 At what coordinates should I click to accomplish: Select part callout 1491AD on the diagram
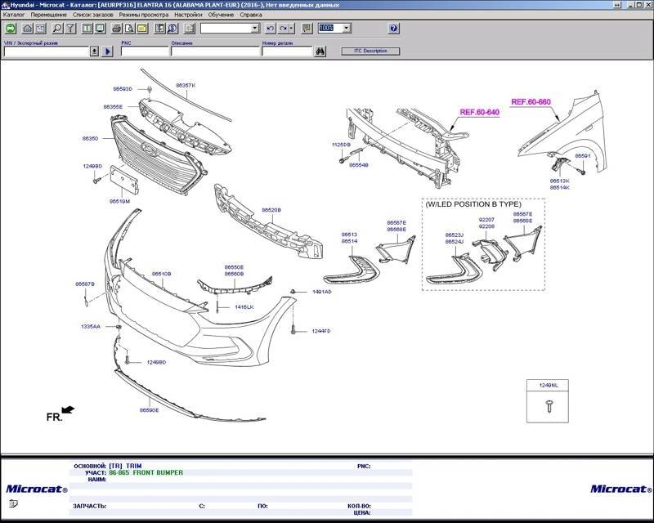coord(321,292)
